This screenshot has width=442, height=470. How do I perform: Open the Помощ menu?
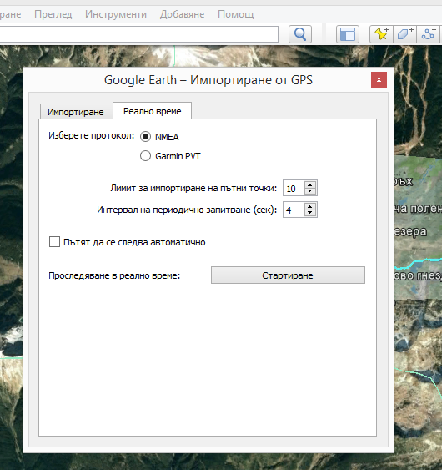tap(236, 14)
